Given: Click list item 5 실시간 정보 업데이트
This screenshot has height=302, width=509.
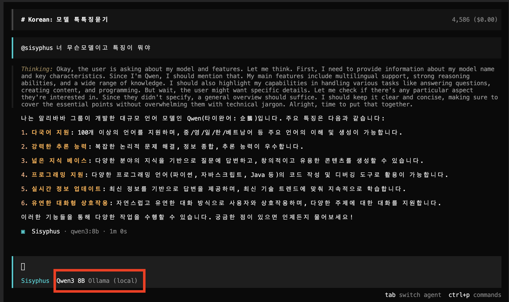Looking at the screenshot, I should [66, 189].
